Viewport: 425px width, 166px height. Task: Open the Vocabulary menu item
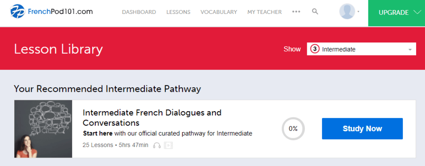219,12
